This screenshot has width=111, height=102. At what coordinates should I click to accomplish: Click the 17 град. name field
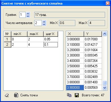tap(70, 15)
